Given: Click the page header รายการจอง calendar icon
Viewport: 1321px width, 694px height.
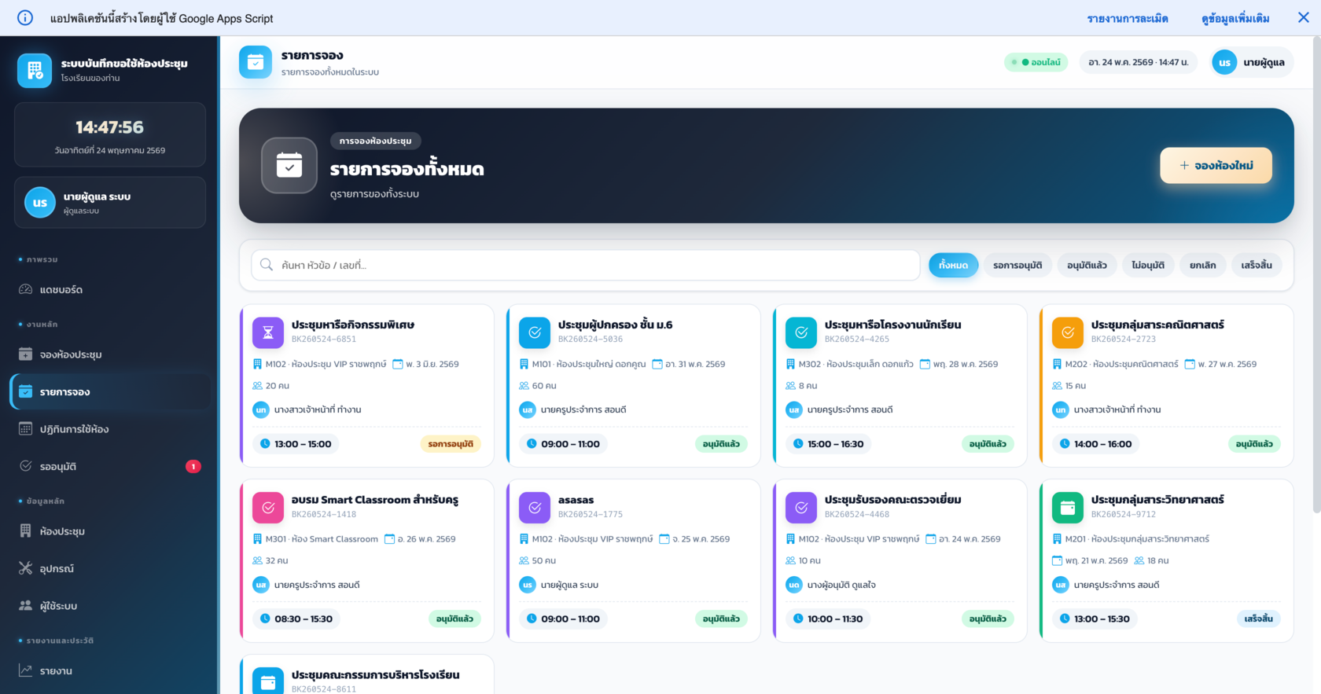Looking at the screenshot, I should click(256, 62).
